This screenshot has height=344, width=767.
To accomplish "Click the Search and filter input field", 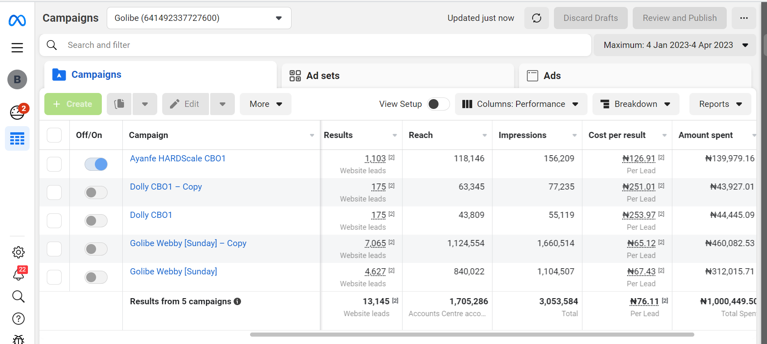I will pos(315,45).
